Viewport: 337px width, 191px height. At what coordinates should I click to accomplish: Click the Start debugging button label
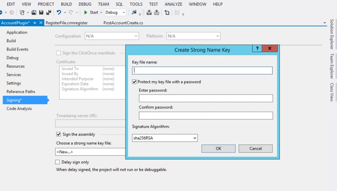click(x=94, y=12)
